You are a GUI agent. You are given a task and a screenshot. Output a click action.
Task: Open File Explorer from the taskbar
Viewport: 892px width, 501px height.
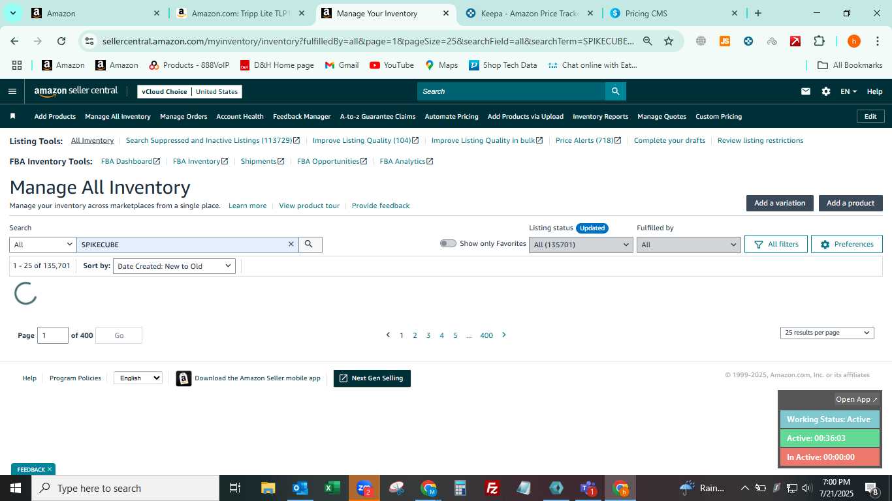(268, 488)
